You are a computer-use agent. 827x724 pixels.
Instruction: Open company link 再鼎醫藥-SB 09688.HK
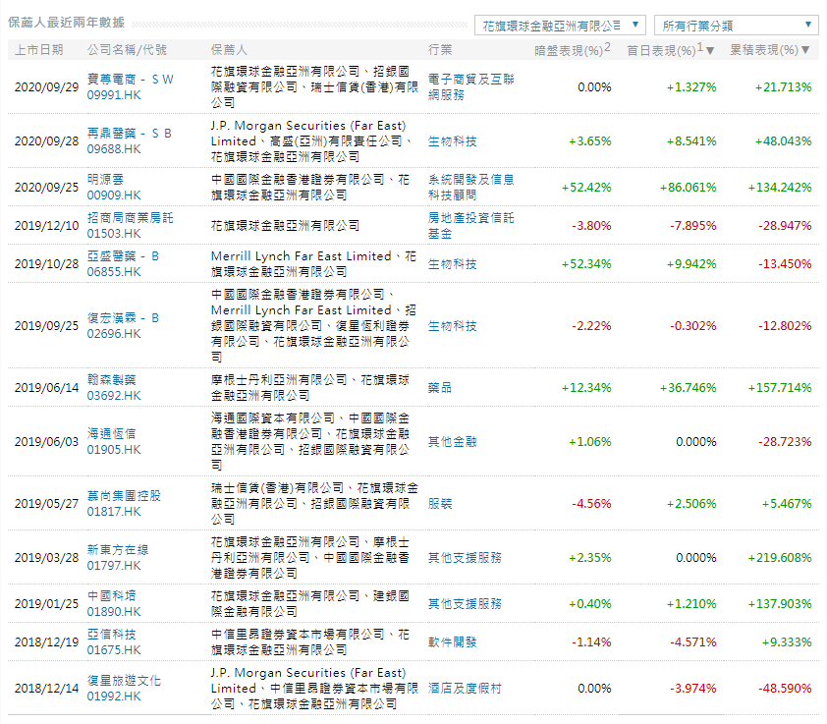(130, 140)
